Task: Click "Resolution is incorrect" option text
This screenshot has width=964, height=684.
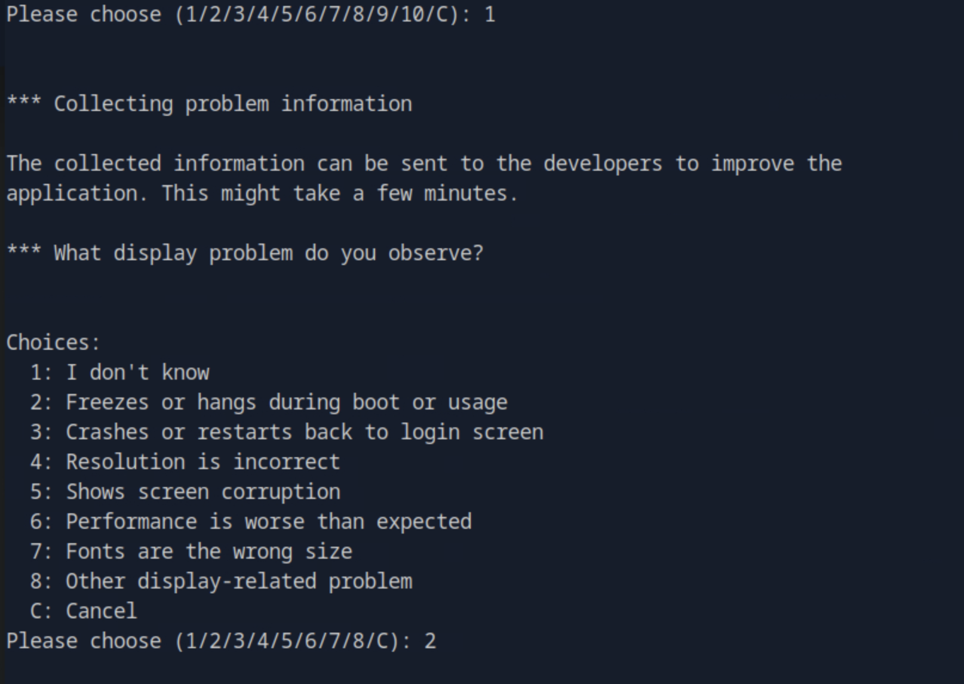Action: tap(202, 462)
